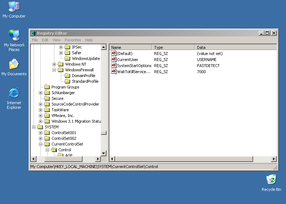Click the Schlumberger folder icon
The image size is (286, 204).
click(47, 93)
